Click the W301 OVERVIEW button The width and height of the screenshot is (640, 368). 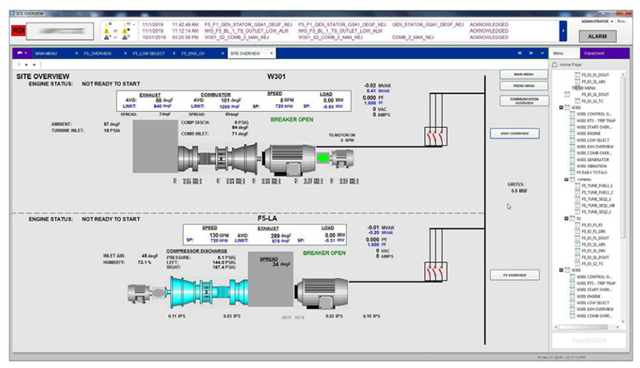click(x=514, y=134)
